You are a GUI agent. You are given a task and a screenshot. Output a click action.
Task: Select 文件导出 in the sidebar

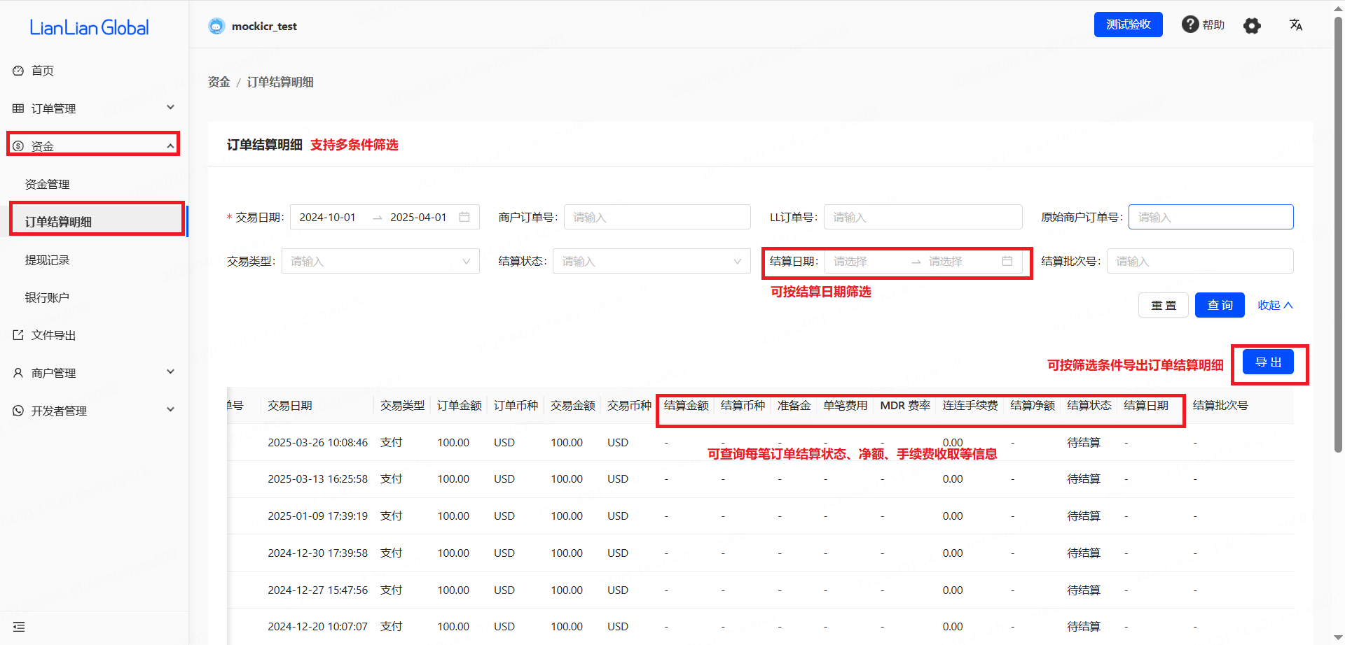click(53, 336)
